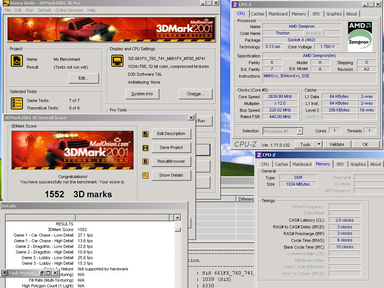Click the Core Speed 2639.99 MHz field

pyautogui.click(x=280, y=96)
